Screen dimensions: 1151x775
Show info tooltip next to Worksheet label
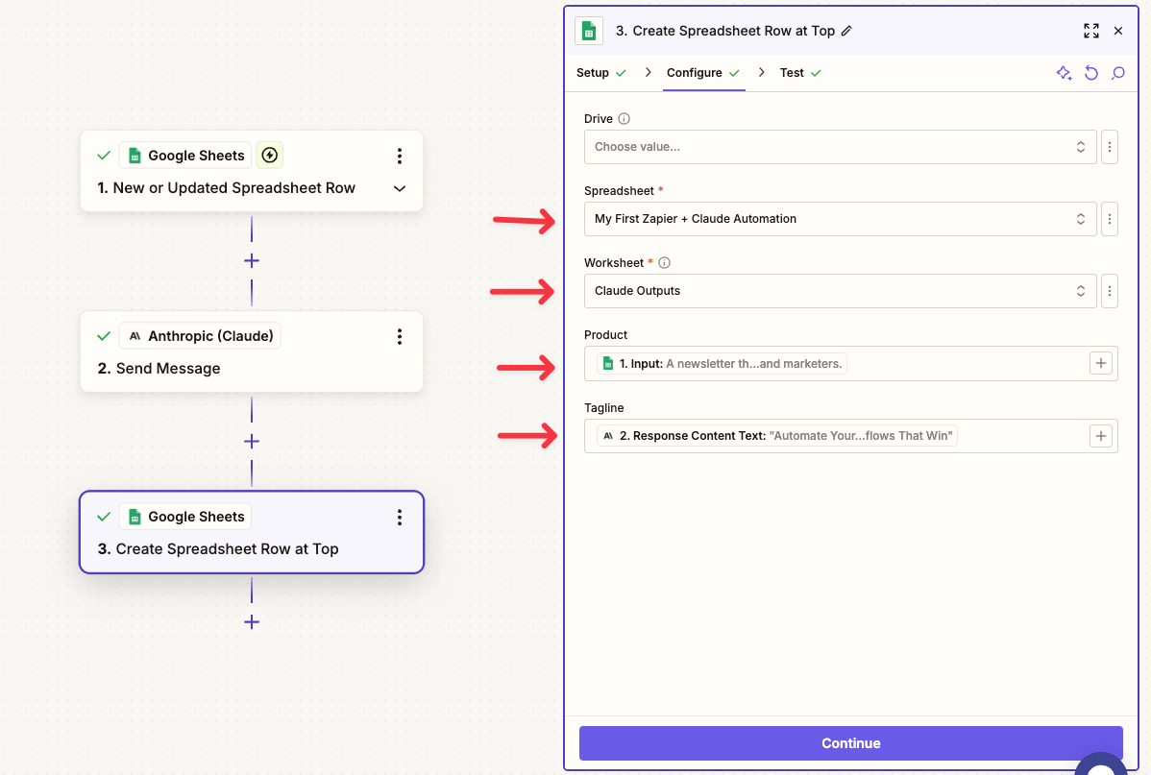click(x=664, y=263)
